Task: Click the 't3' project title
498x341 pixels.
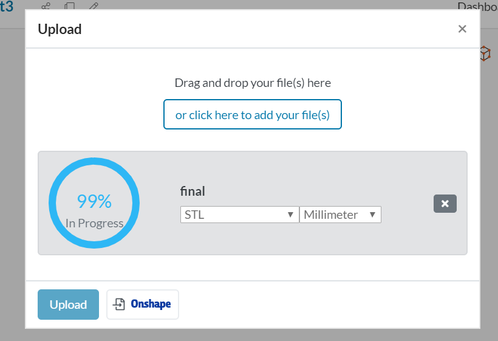Action: [x=6, y=7]
